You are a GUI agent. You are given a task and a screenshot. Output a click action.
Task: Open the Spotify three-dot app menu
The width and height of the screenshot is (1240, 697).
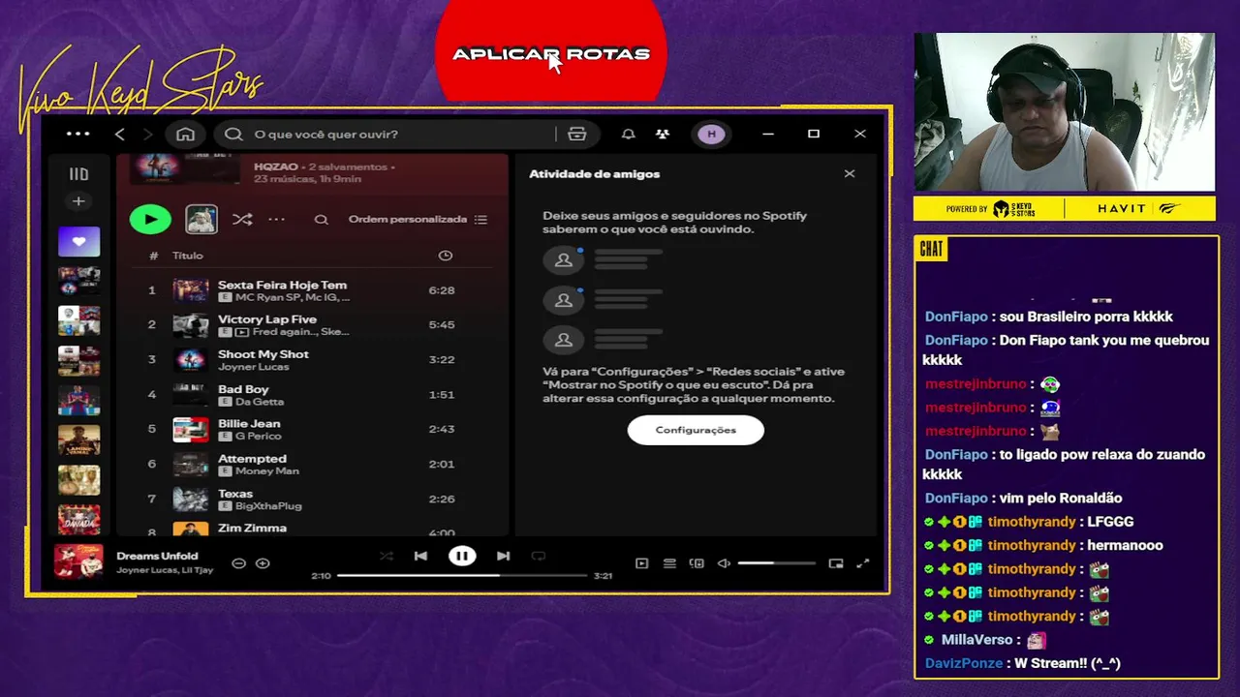78,134
